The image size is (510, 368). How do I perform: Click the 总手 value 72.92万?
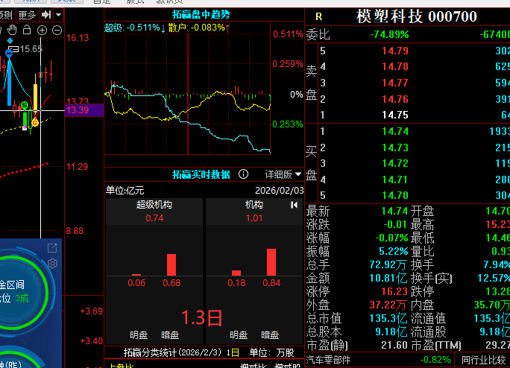[x=388, y=265]
